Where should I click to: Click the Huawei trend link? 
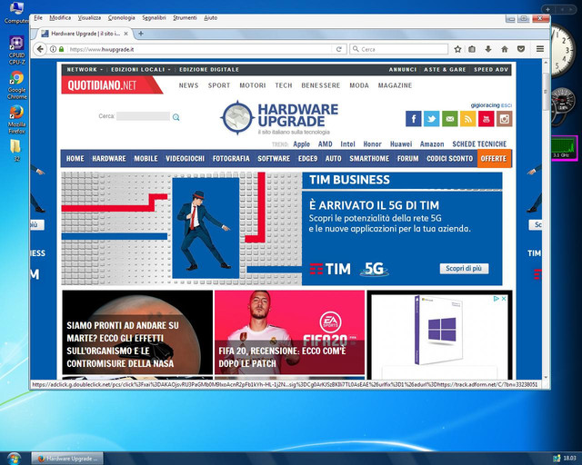[401, 143]
